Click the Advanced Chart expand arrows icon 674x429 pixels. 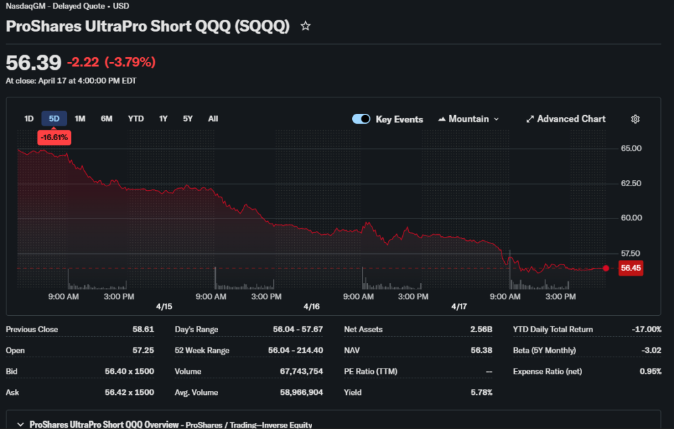pyautogui.click(x=530, y=119)
